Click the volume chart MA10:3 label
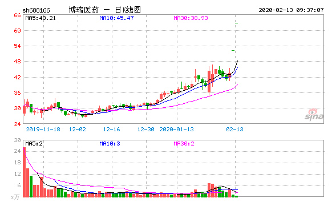336x206 pixels. coord(110,144)
